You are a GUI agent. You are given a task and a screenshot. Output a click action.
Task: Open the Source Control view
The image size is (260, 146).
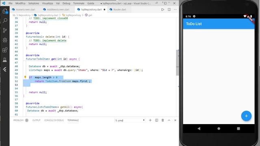tap(5, 30)
